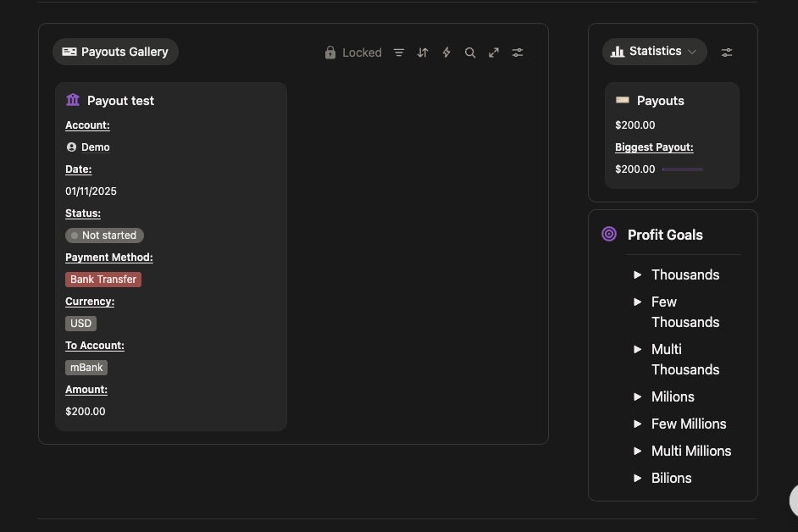The image size is (798, 532).
Task: Open the Statistics view dropdown
Action: (x=654, y=52)
